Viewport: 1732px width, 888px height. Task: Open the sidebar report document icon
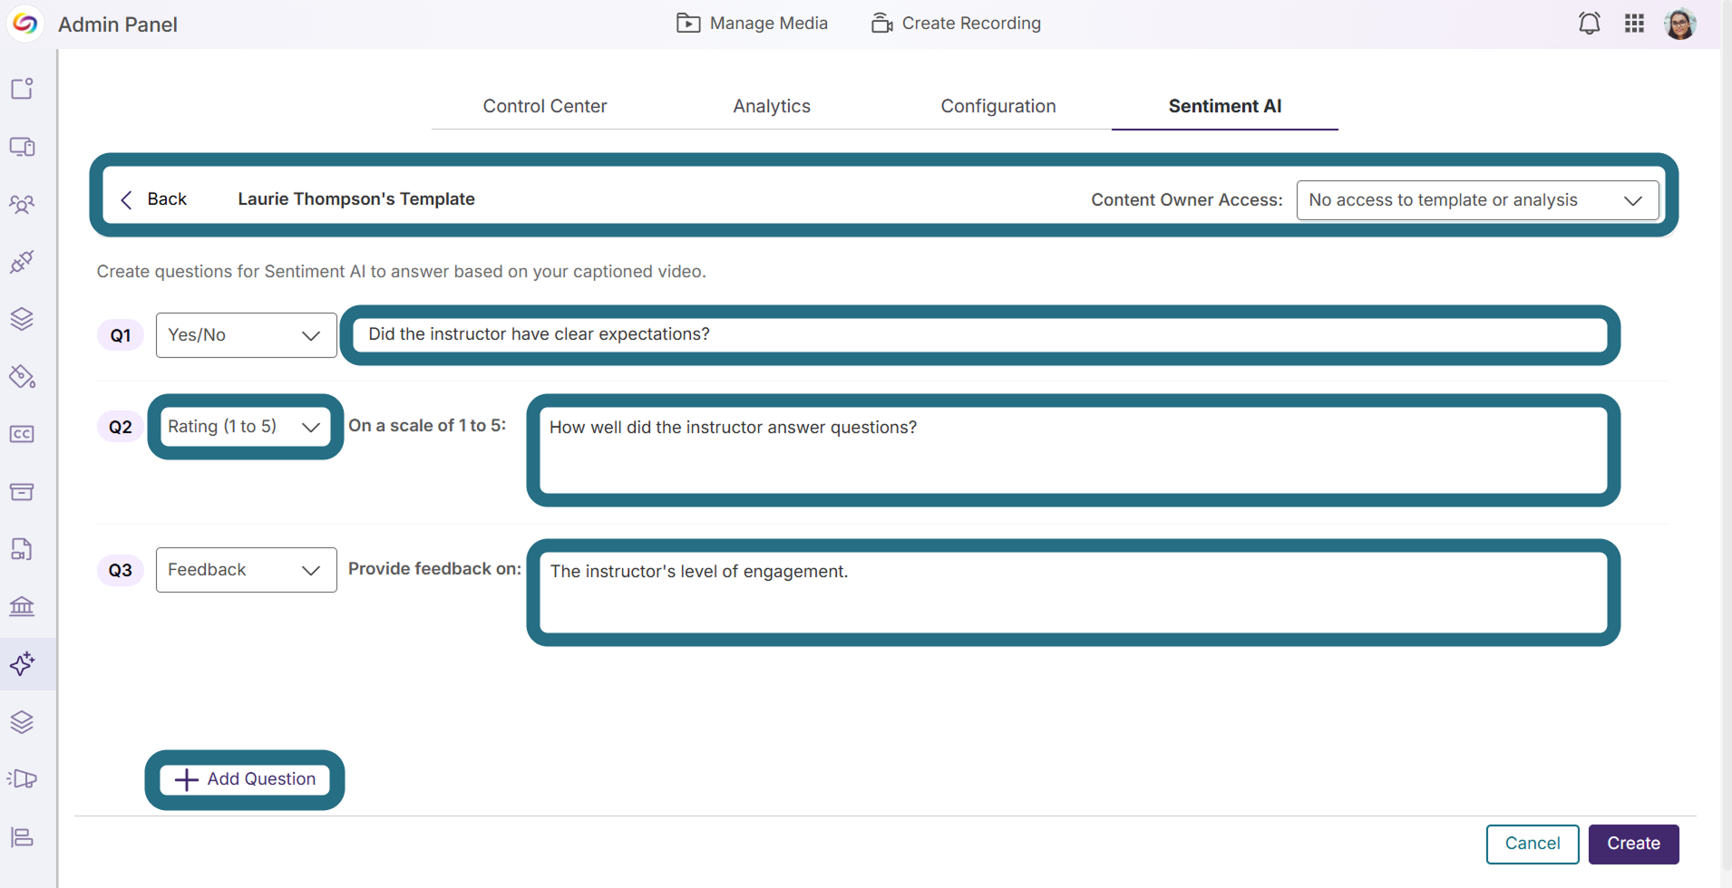click(23, 549)
